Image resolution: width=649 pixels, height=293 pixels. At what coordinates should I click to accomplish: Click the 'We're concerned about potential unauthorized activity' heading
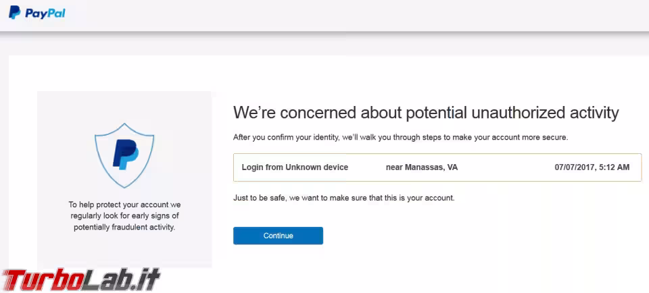click(426, 112)
